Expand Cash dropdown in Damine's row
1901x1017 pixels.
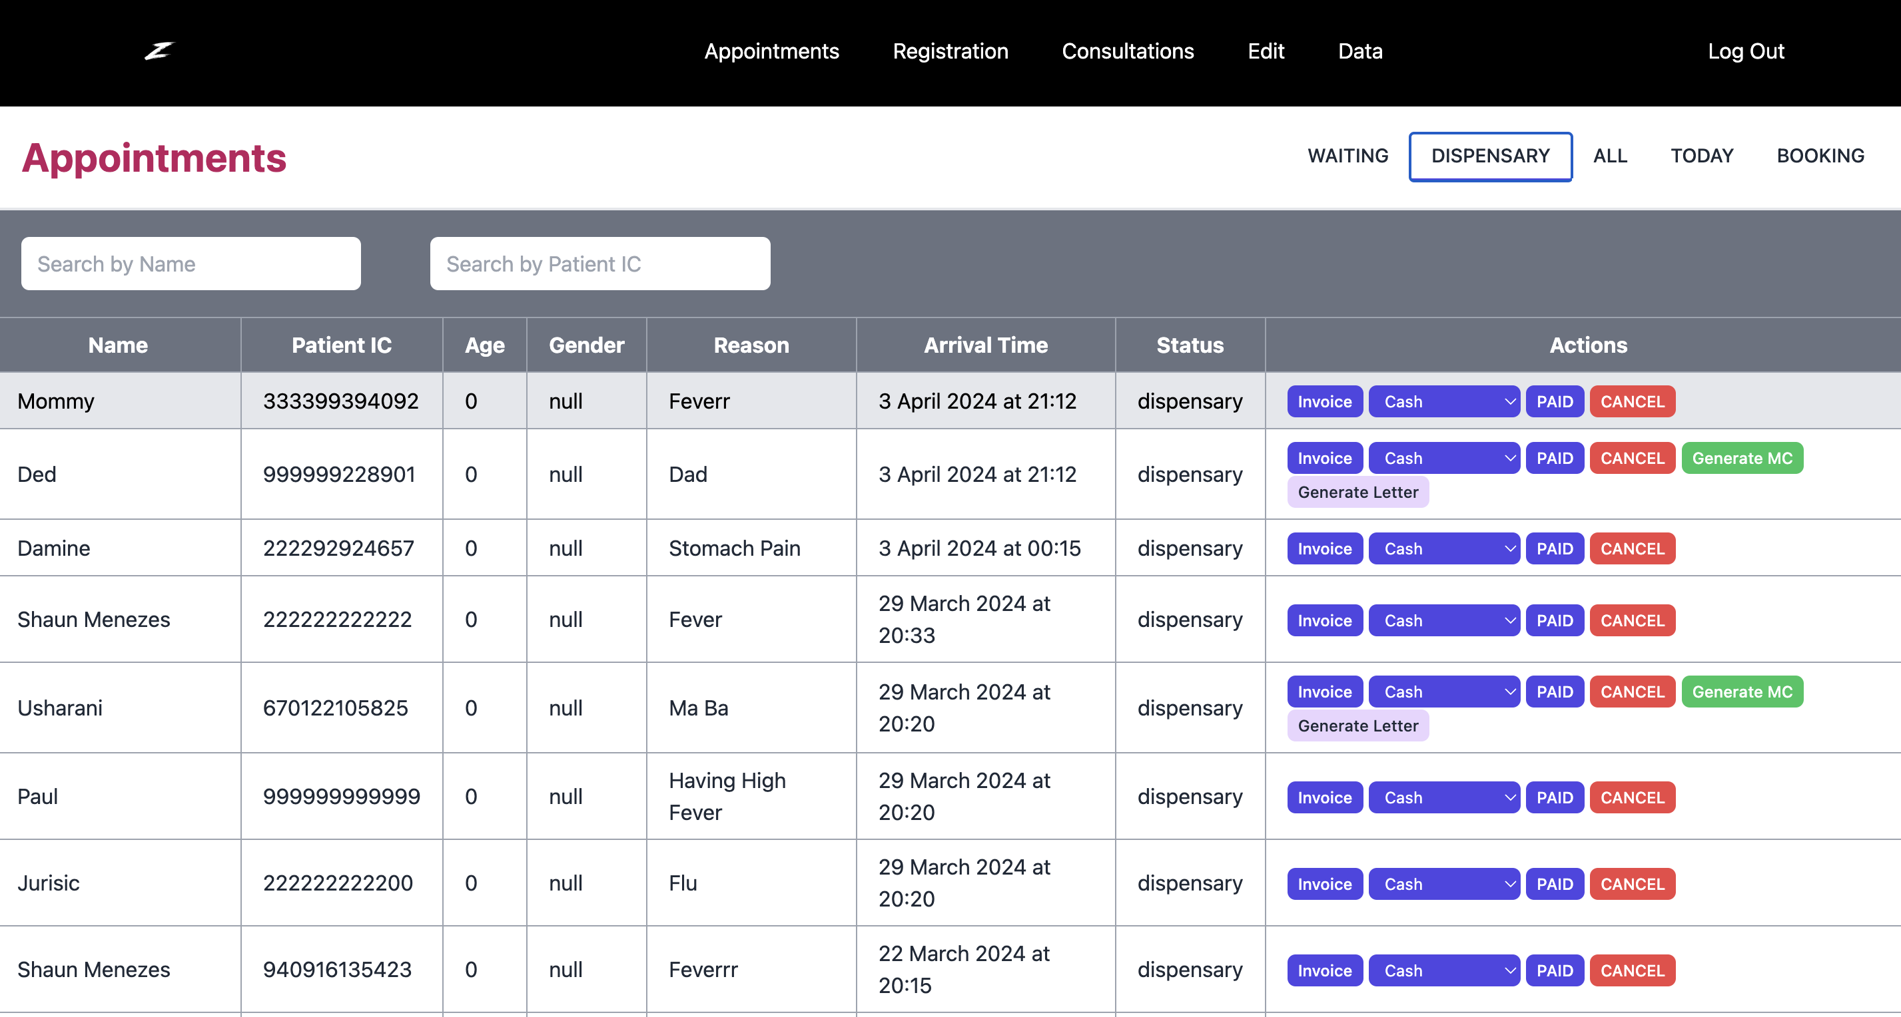coord(1443,548)
